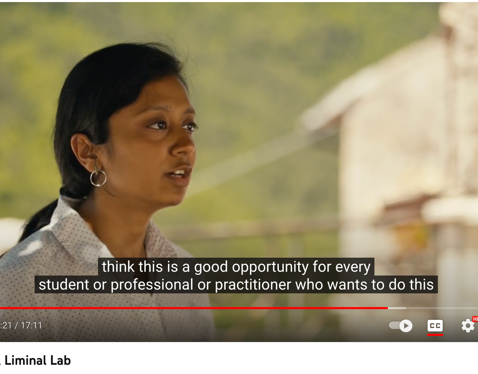Pause video by clicking the speaker's face
Screen dimensions: 478x374
(161, 144)
